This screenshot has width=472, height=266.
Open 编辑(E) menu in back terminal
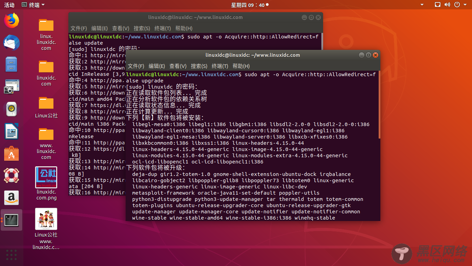point(99,28)
